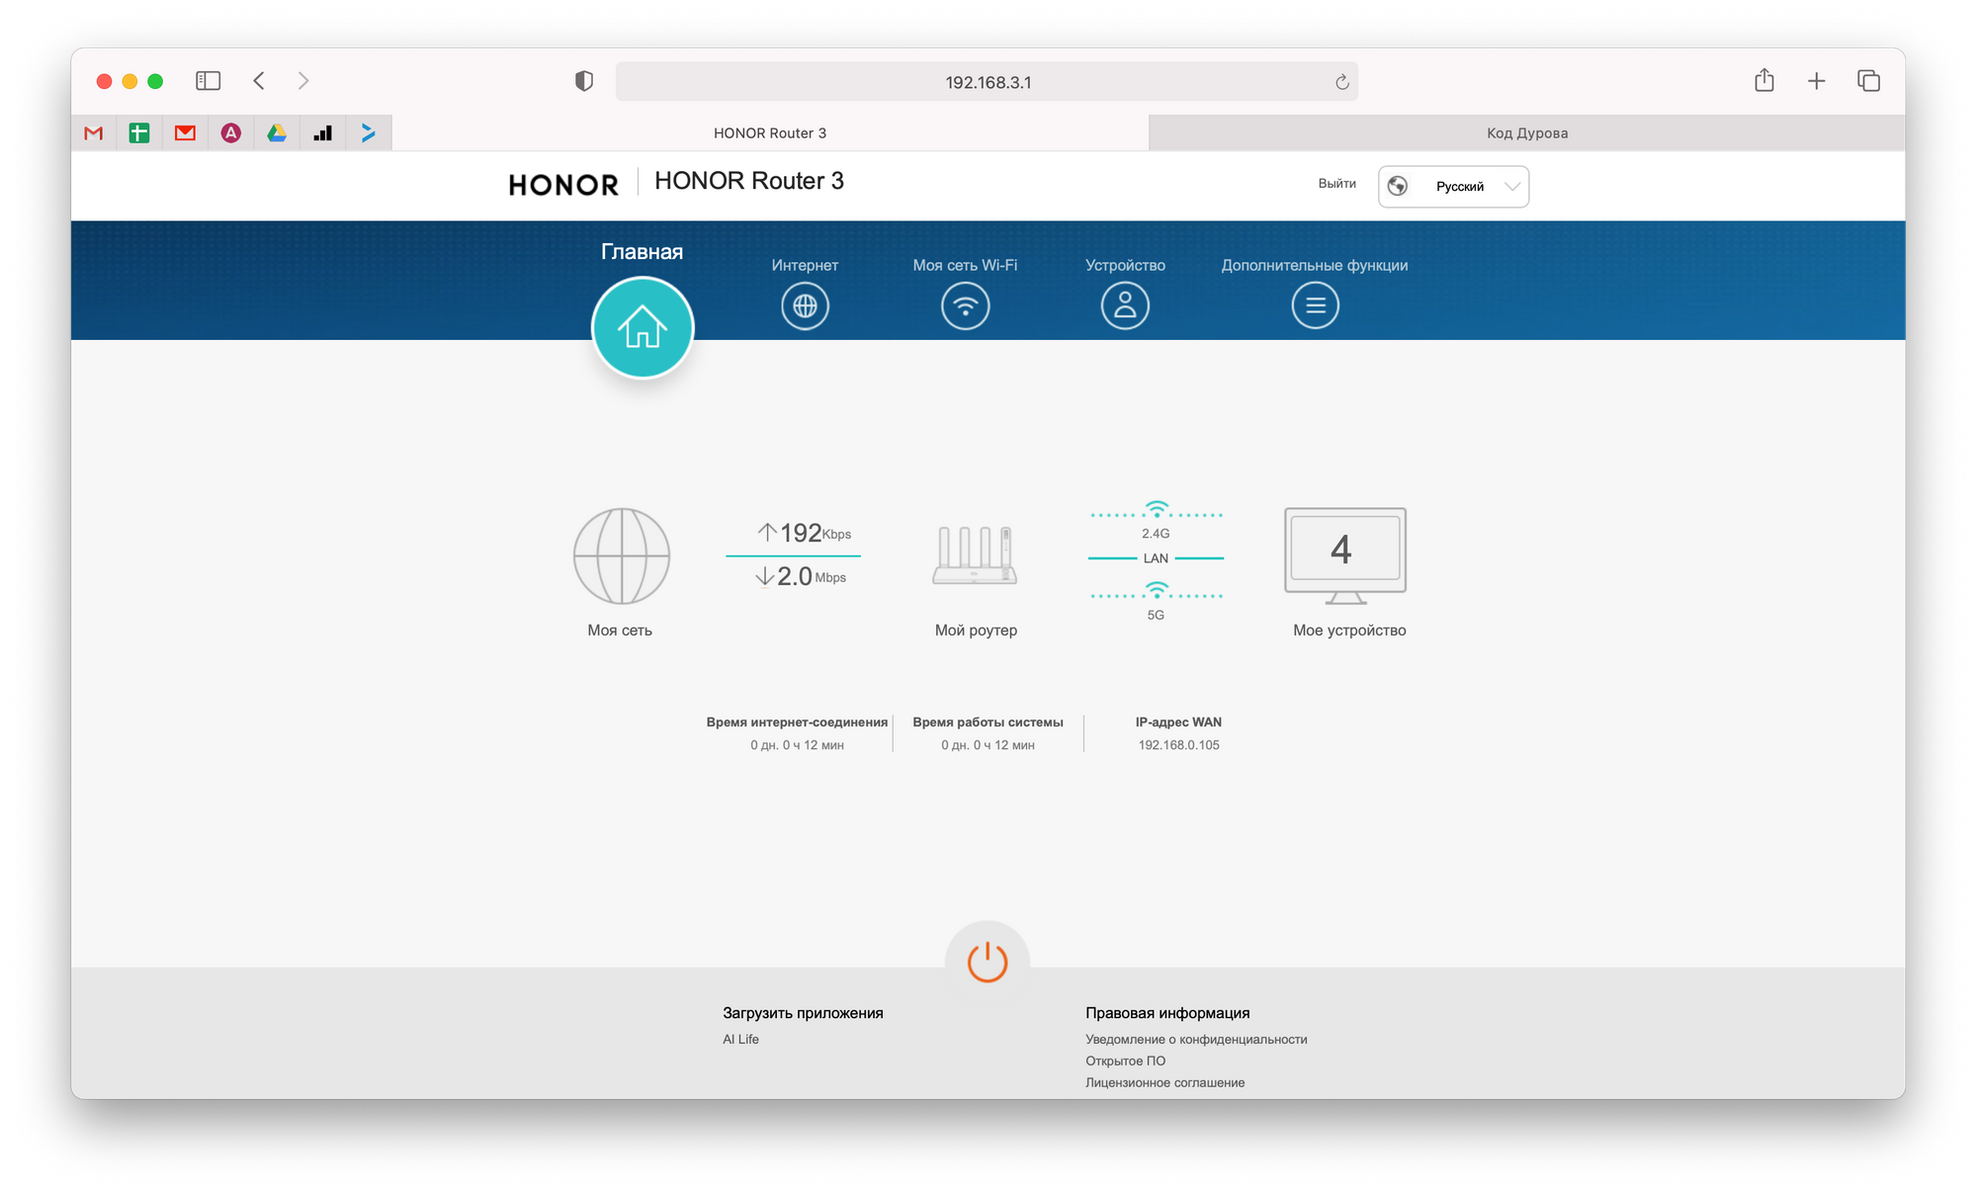This screenshot has width=1977, height=1193.
Task: Open the bar chart pinned tab
Action: 322,132
